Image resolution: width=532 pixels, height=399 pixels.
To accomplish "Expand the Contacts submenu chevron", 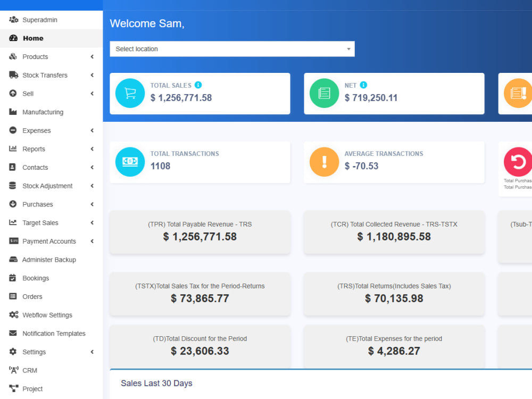I will tap(92, 167).
